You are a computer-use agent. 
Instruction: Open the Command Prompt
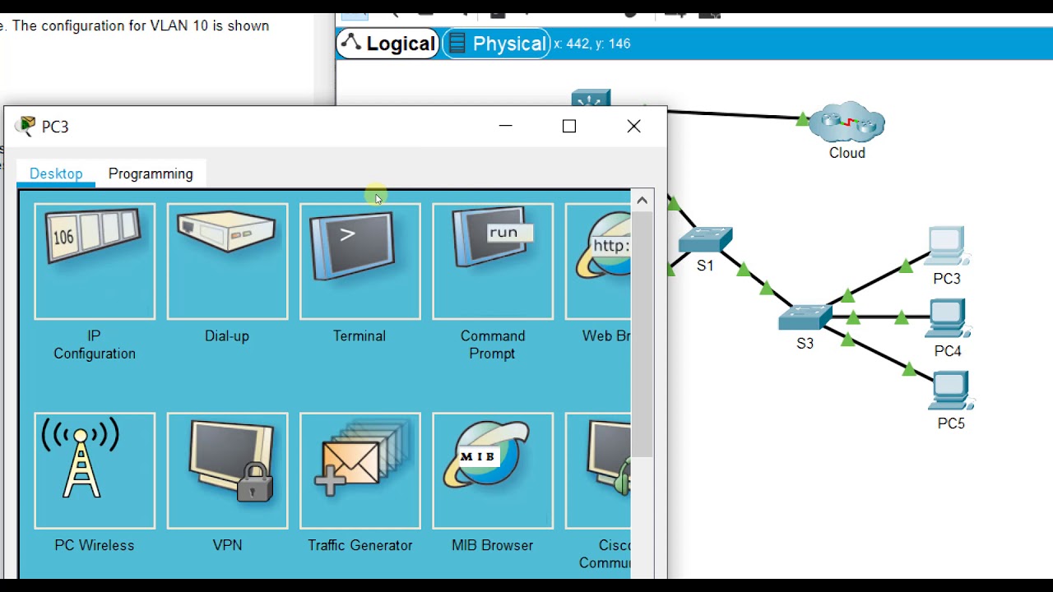(493, 261)
